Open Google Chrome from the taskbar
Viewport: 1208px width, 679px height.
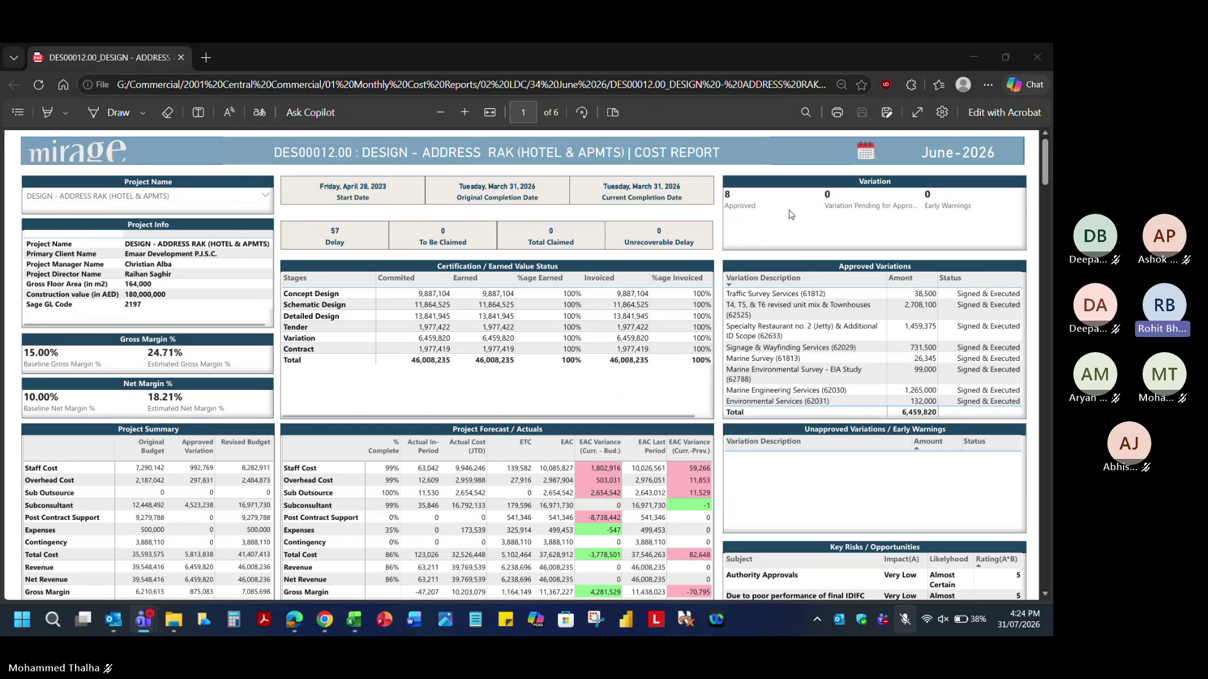tap(325, 620)
